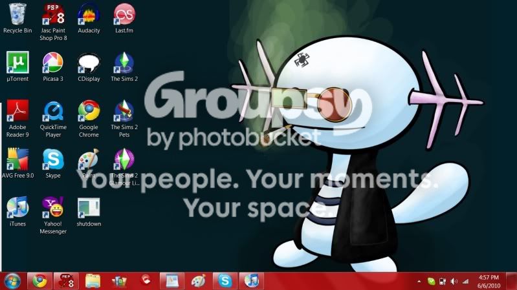
Task: Open Windows Explorer folder from the taskbar
Action: 93,281
